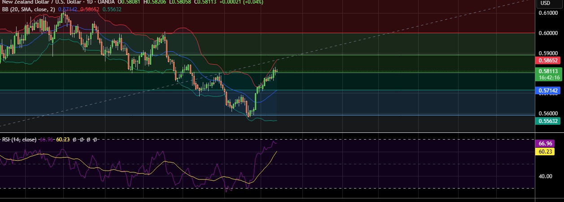564x202 pixels.
Task: Click the 16:42:16 candle countdown timer
Action: tap(548, 77)
